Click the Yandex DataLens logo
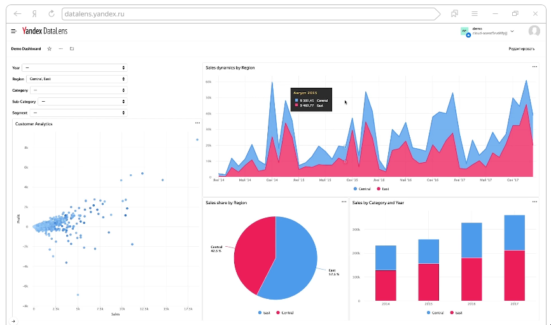 [x=45, y=31]
